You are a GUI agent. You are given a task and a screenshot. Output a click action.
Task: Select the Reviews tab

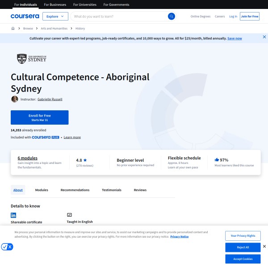click(x=140, y=190)
